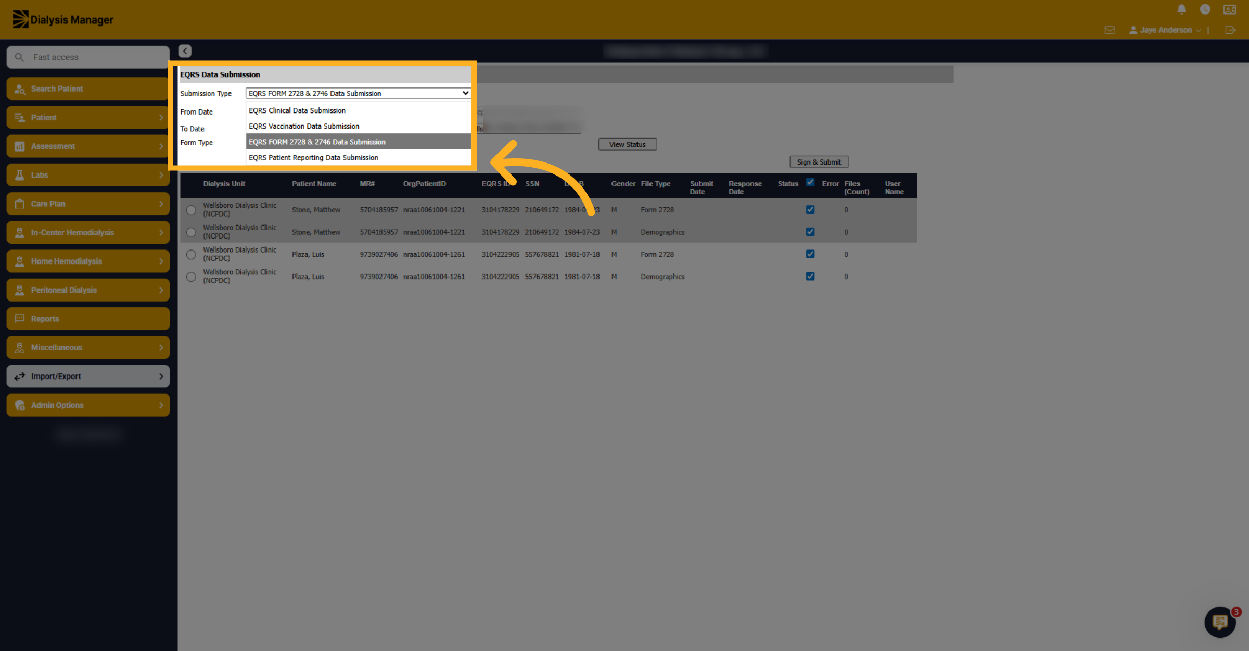Image resolution: width=1249 pixels, height=651 pixels.
Task: Expand In-Center Hemodialysis menu
Action: tap(88, 233)
